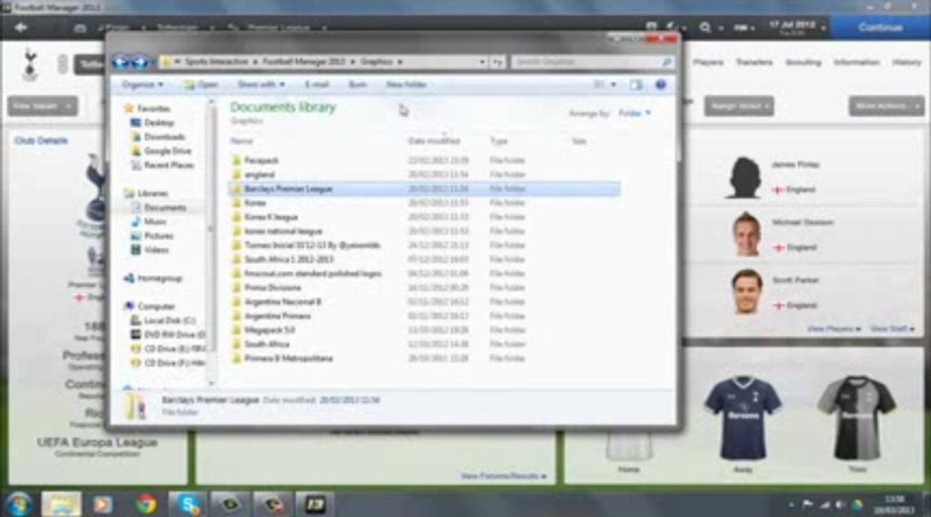Open Windows Explorer from the taskbar
This screenshot has width=931, height=517.
tap(61, 504)
